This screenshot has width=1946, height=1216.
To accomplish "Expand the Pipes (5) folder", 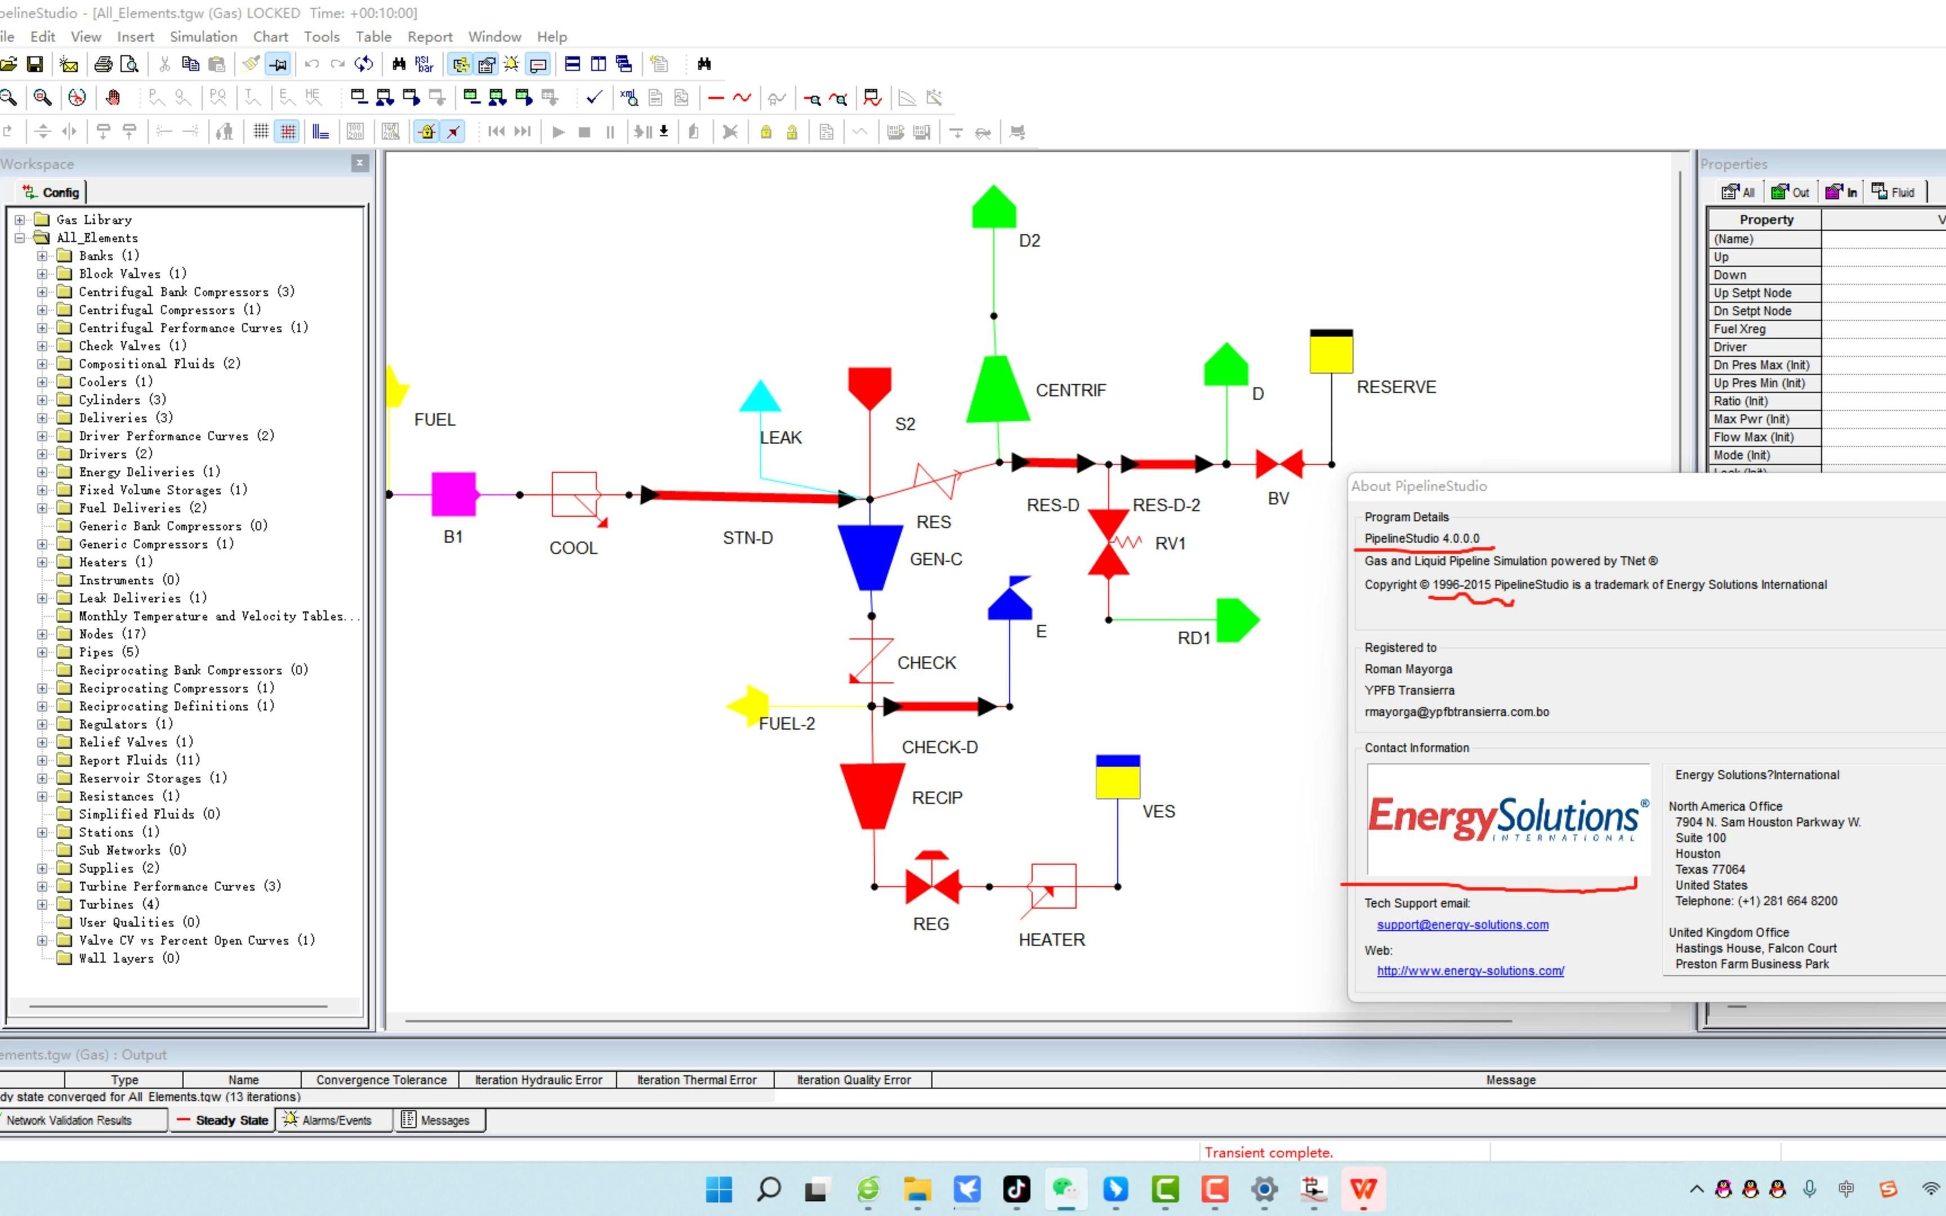I will click(x=42, y=652).
